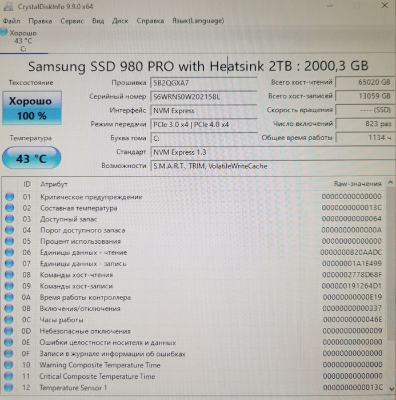Click the CrystalDiskInfo app icon in title bar

pos(8,6)
